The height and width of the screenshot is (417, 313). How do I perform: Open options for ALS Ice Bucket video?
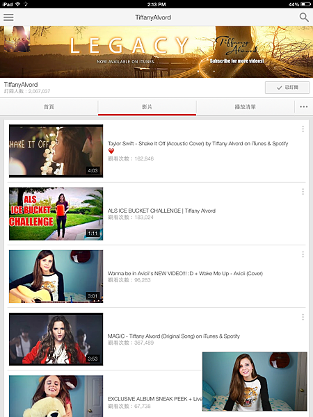[303, 192]
